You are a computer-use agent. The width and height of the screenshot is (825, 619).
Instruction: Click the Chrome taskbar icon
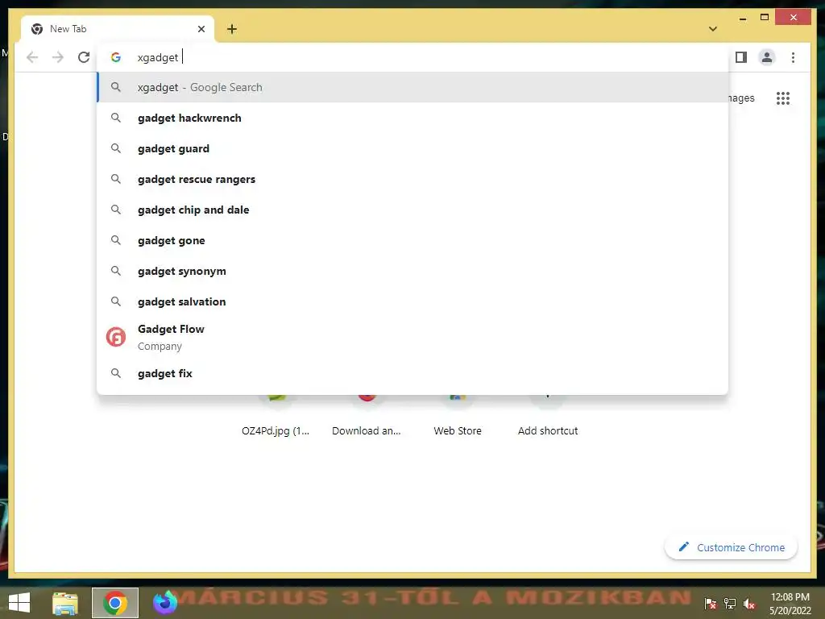115,603
